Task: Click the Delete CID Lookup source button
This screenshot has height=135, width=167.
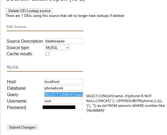Action: (x=29, y=11)
